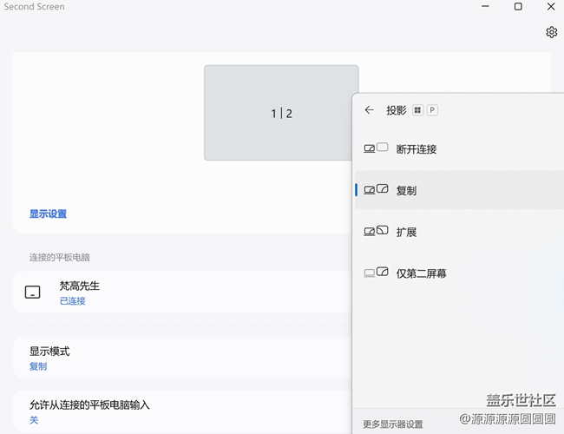
Task: Click the Windows key icon beside 投影
Action: (417, 110)
